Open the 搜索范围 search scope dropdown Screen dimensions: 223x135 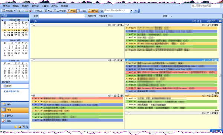click(x=93, y=16)
